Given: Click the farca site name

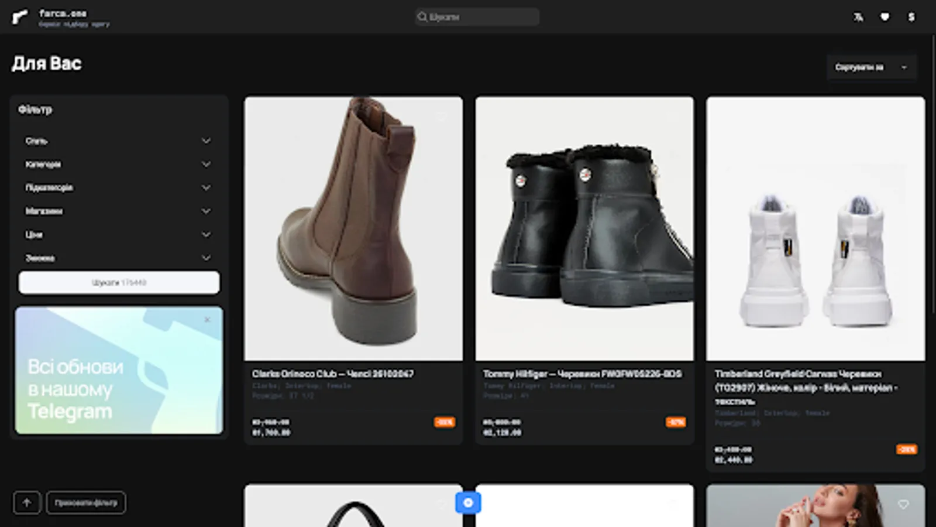Looking at the screenshot, I should coord(63,13).
